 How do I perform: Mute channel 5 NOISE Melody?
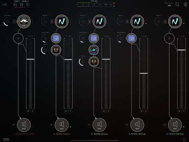pyautogui.click(x=180, y=111)
